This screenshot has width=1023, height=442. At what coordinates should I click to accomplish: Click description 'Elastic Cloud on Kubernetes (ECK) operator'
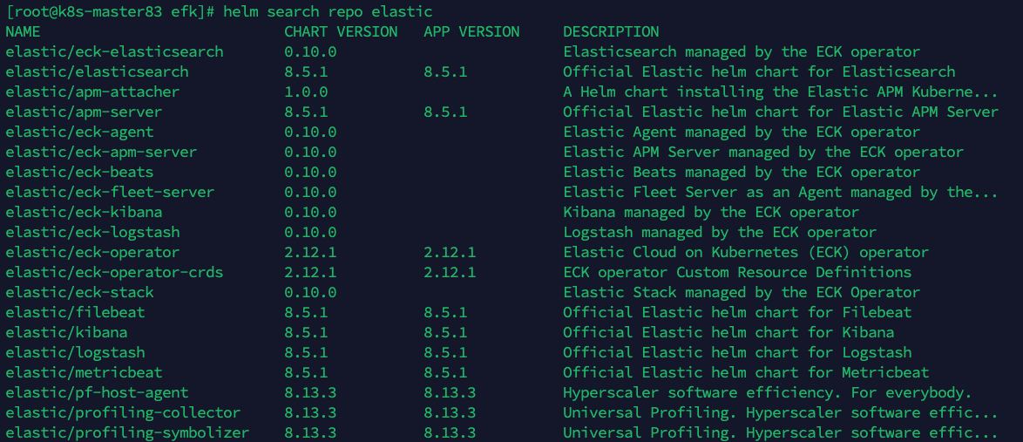(x=747, y=253)
